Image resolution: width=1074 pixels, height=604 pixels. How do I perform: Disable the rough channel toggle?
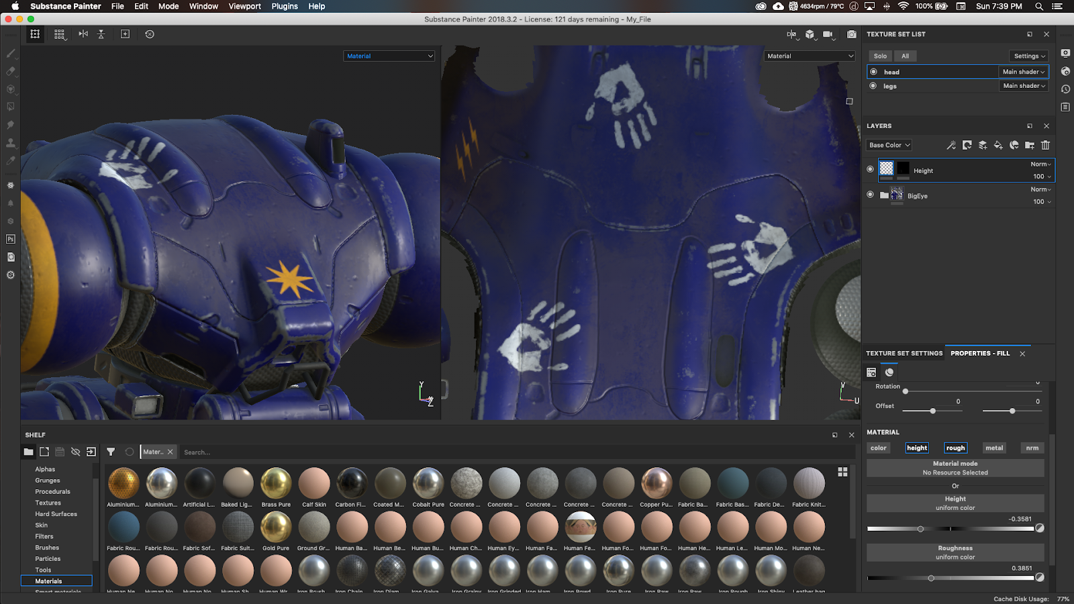955,448
